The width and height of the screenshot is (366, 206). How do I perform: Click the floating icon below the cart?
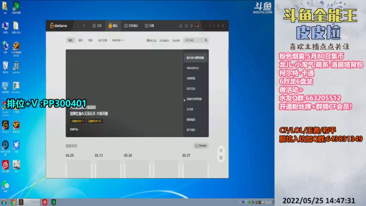coord(221,157)
